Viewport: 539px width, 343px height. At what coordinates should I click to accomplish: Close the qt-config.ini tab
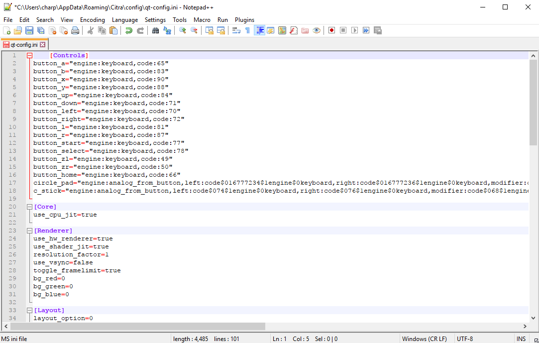[43, 44]
